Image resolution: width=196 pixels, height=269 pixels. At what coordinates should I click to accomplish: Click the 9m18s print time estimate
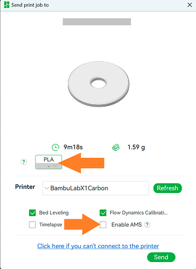[x=73, y=147]
